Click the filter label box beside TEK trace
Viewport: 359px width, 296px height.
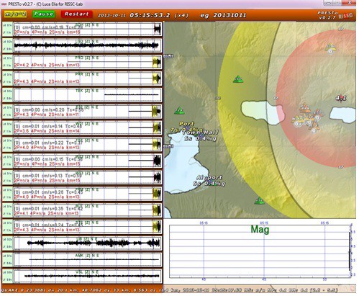(x=7, y=94)
